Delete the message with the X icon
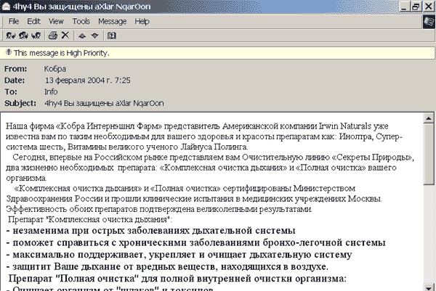 [x=65, y=36]
